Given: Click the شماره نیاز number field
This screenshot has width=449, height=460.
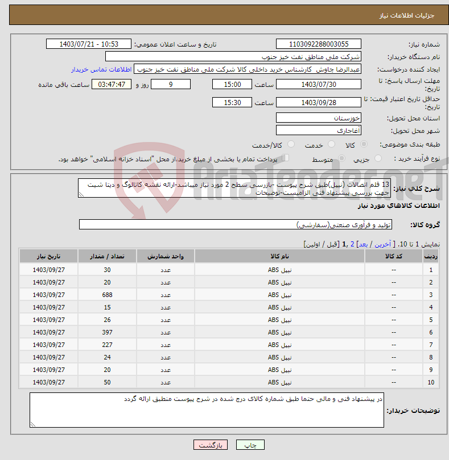Looking at the screenshot, I should (x=319, y=44).
